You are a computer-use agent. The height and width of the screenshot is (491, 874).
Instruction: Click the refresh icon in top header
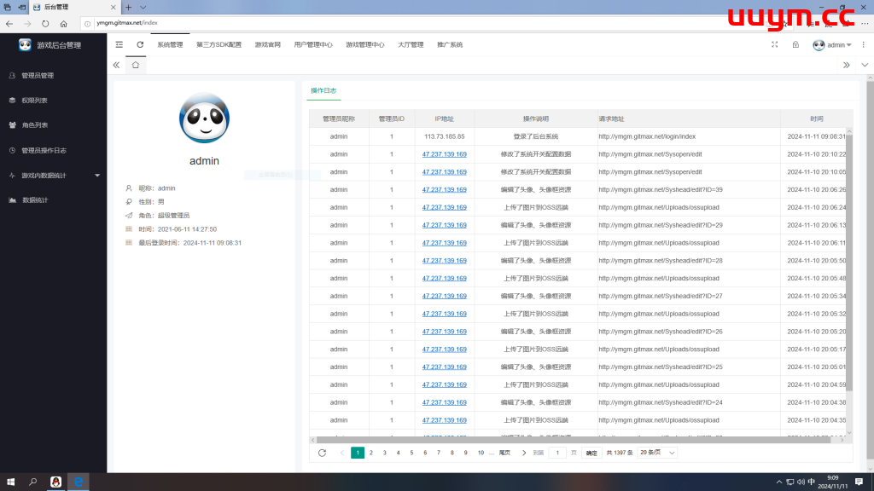[140, 44]
